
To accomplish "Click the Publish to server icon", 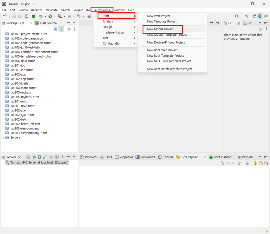I will pyautogui.click(x=57, y=157).
